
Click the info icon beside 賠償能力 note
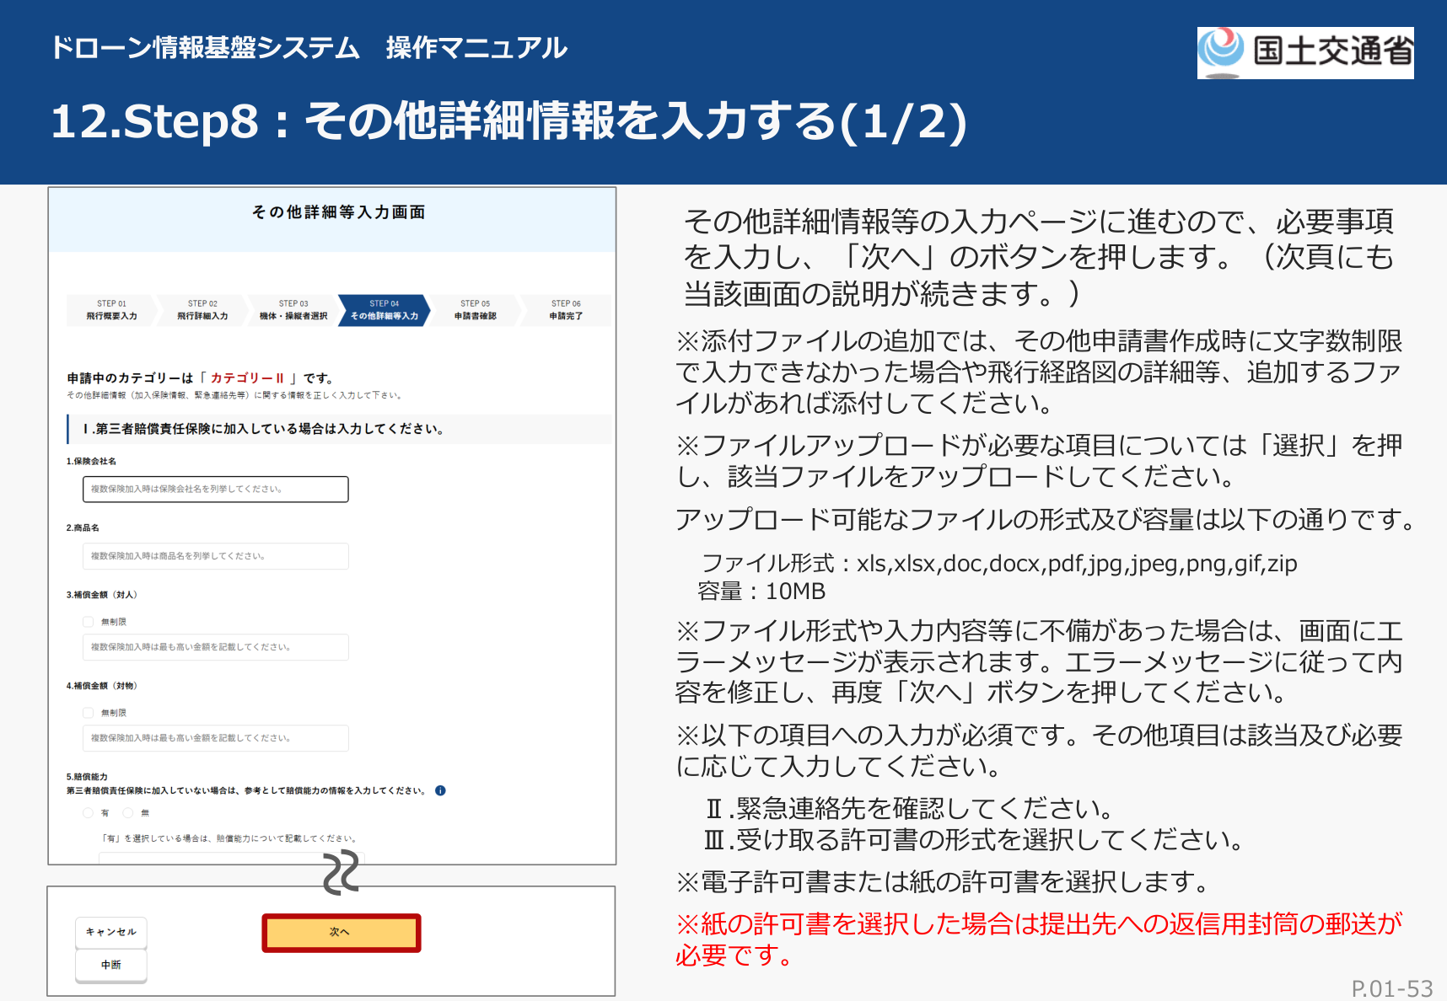(x=440, y=790)
